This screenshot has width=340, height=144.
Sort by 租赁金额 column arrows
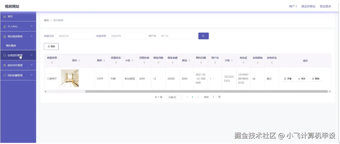(x=173, y=63)
